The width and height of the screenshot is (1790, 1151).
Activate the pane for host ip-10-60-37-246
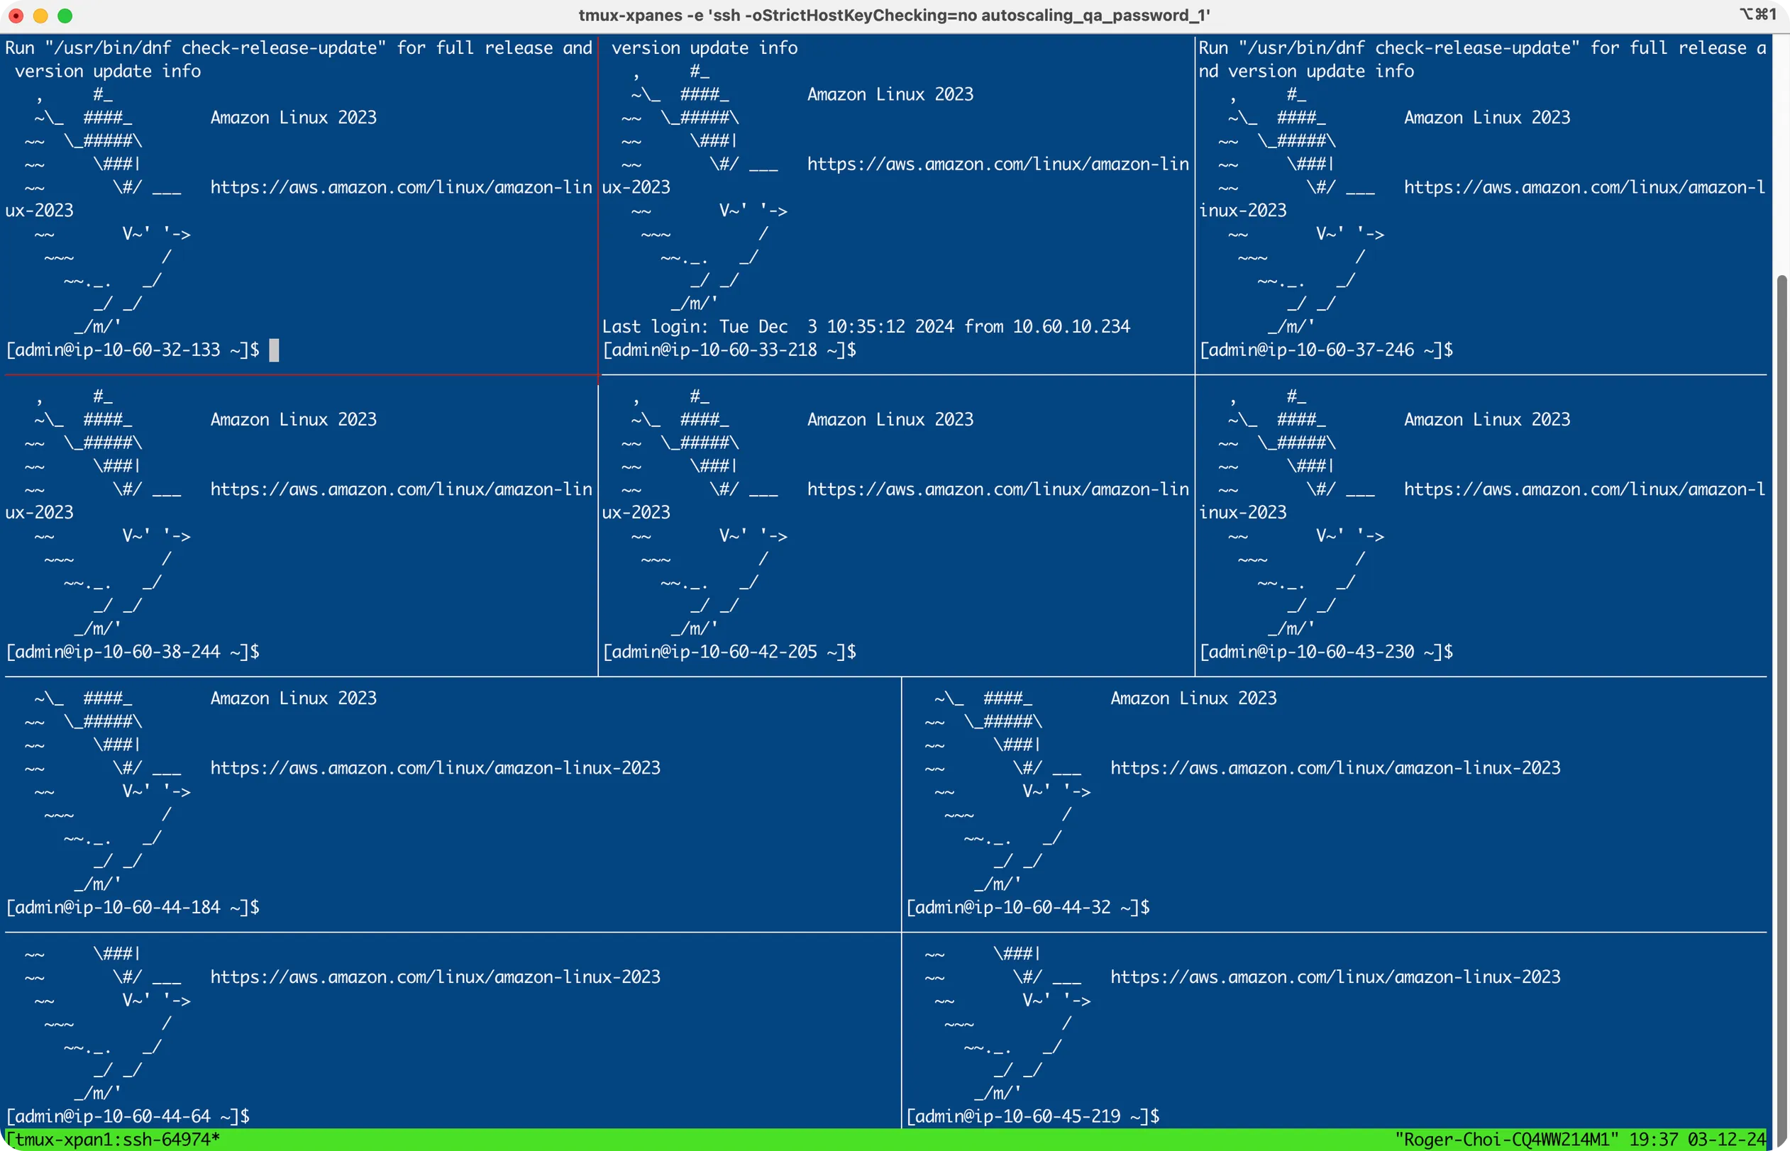pyautogui.click(x=1326, y=350)
